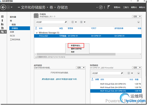Select 卷 in the navigation list
147x105 pixels.
[11, 21]
